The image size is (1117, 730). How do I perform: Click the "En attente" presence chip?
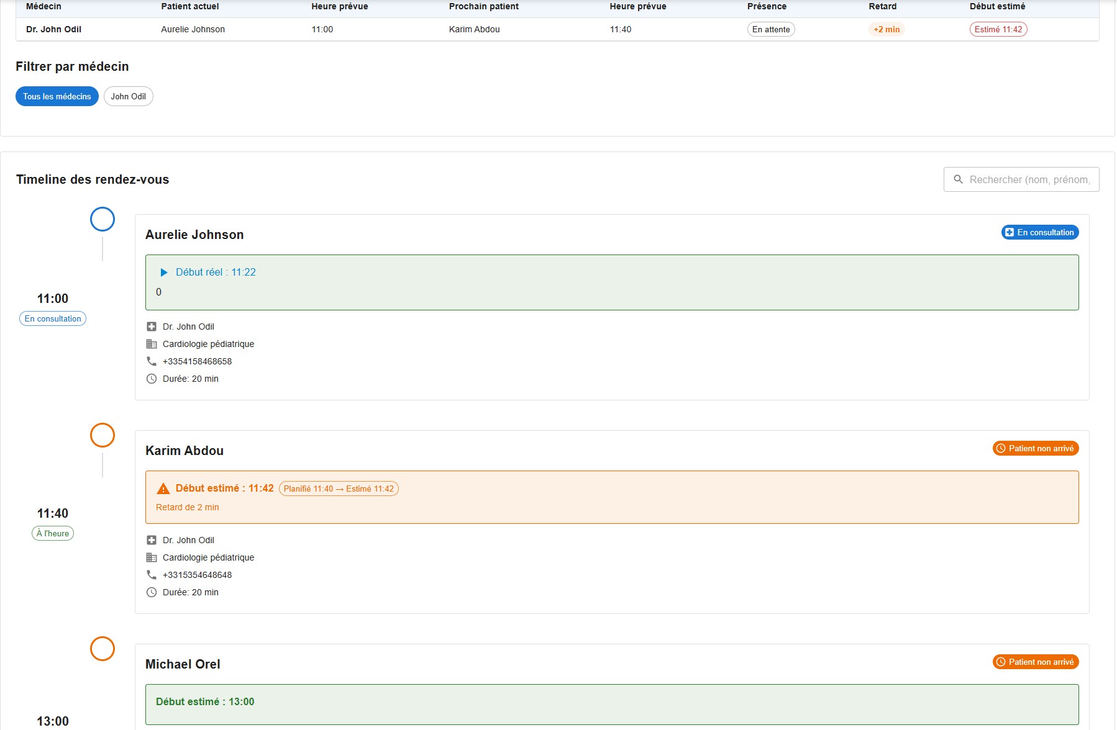tap(770, 29)
